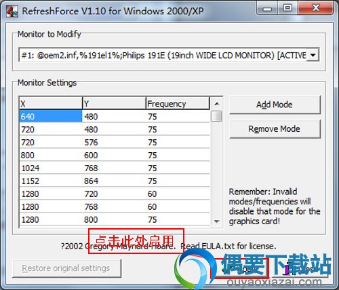This screenshot has width=339, height=290.
Task: Minimize the RefreshForce window
Action: pyautogui.click(x=268, y=9)
